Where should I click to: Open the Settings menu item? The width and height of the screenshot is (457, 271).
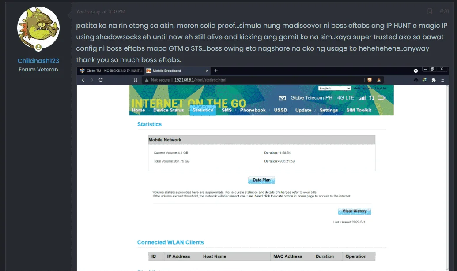(329, 110)
